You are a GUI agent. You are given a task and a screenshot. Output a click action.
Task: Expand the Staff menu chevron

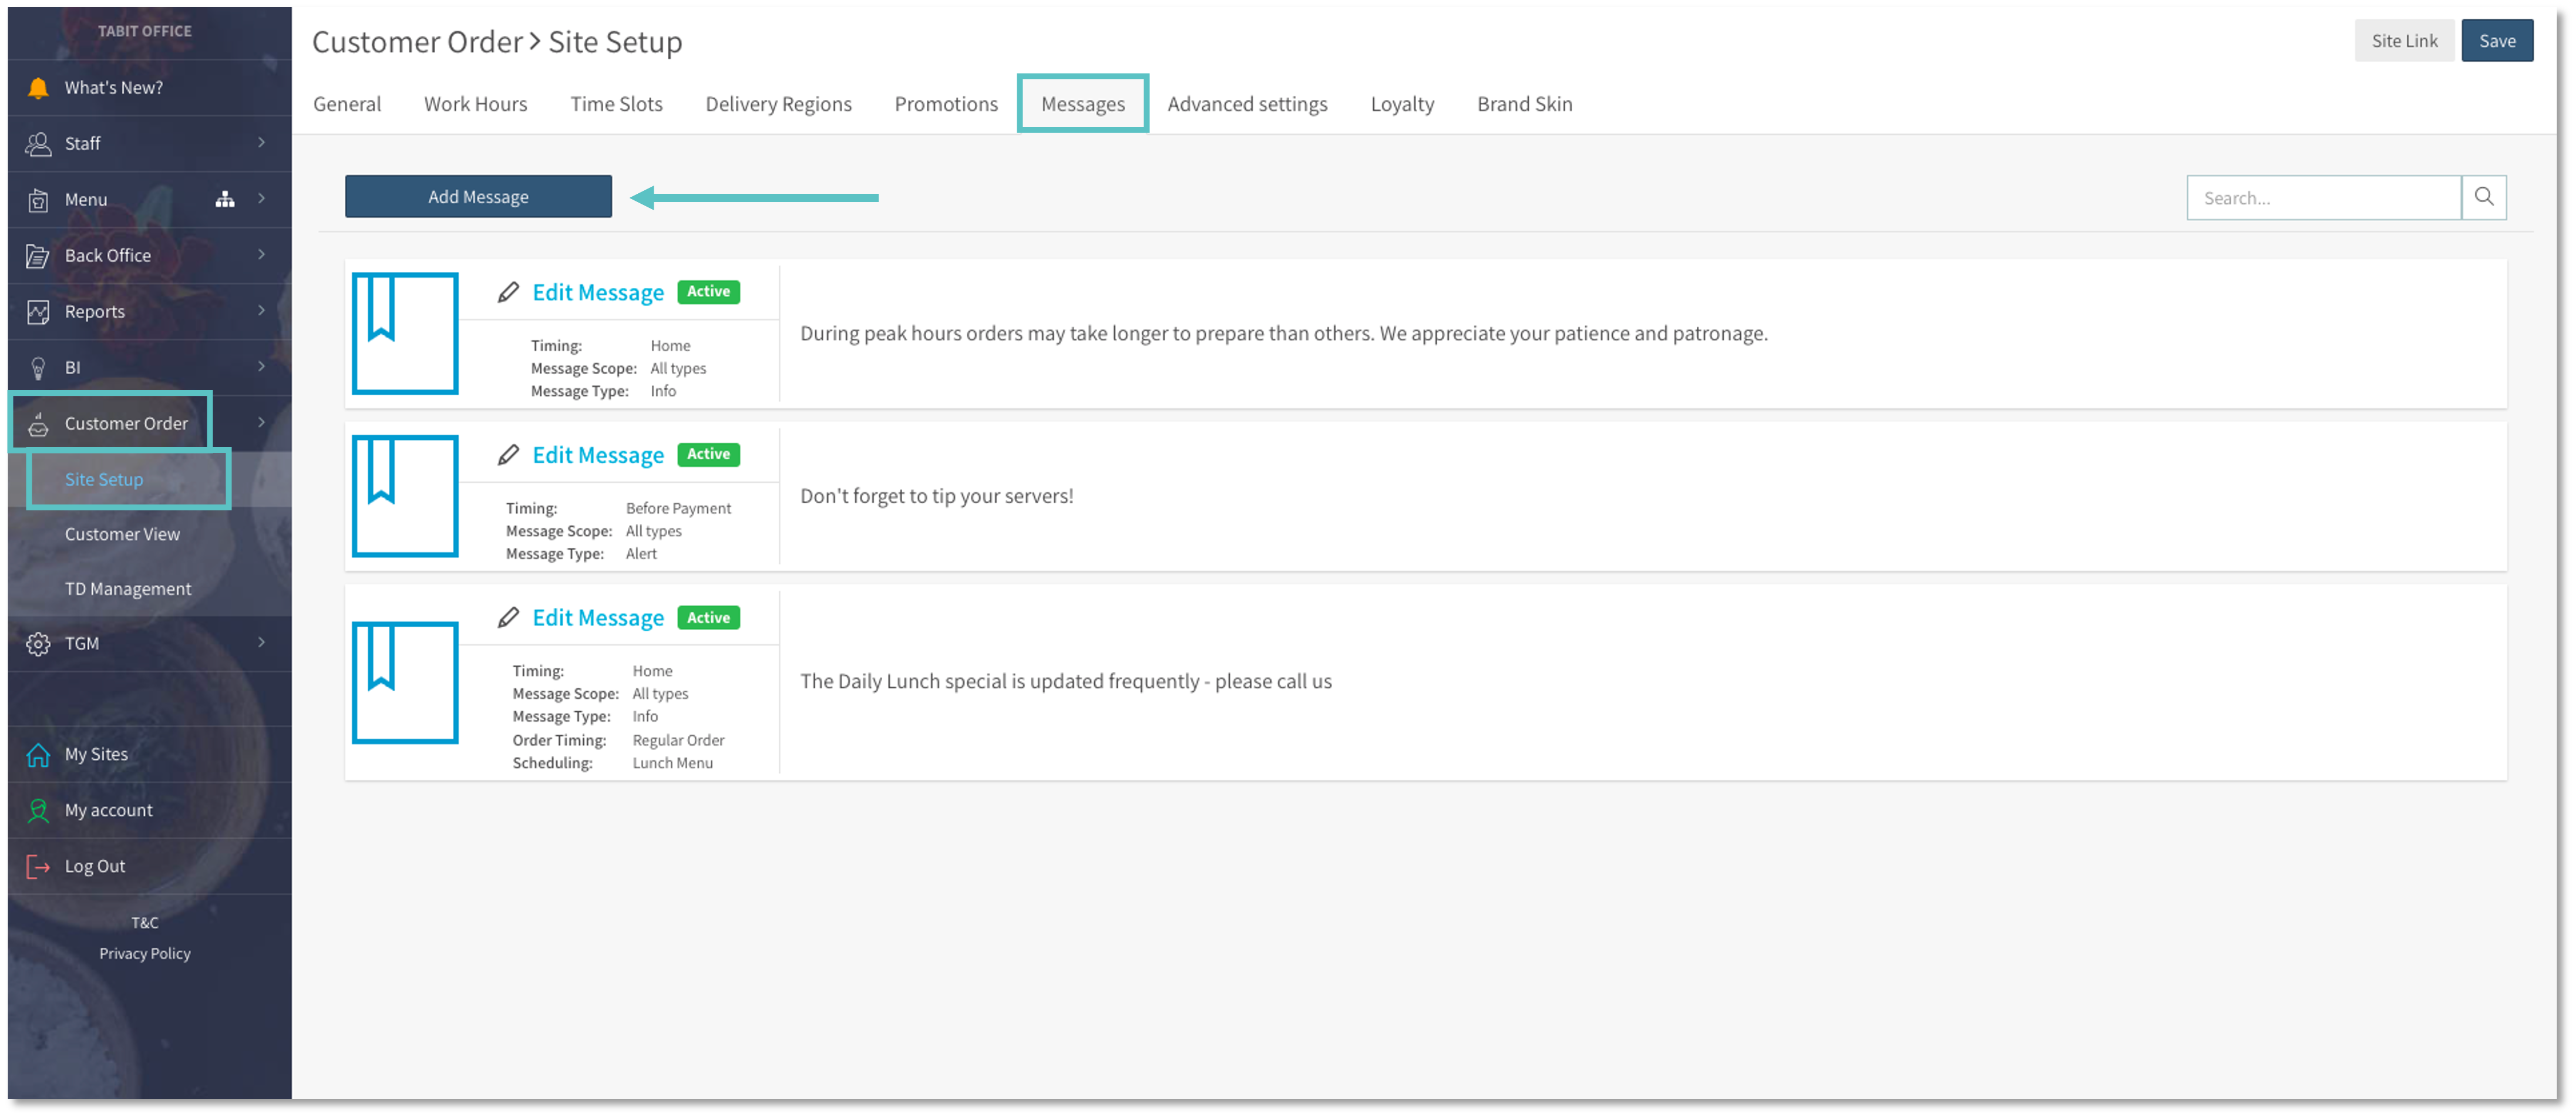click(261, 143)
